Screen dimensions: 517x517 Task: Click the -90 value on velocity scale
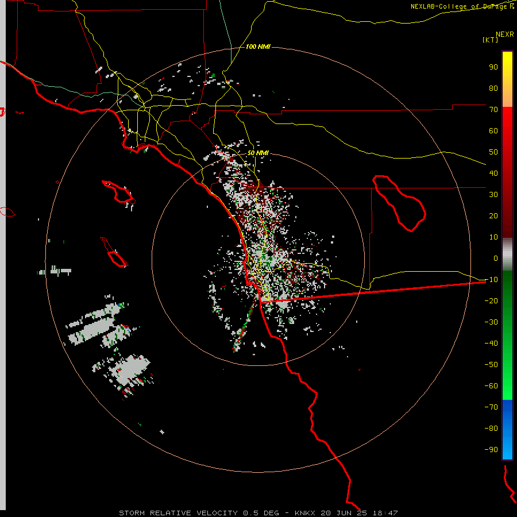pyautogui.click(x=491, y=450)
